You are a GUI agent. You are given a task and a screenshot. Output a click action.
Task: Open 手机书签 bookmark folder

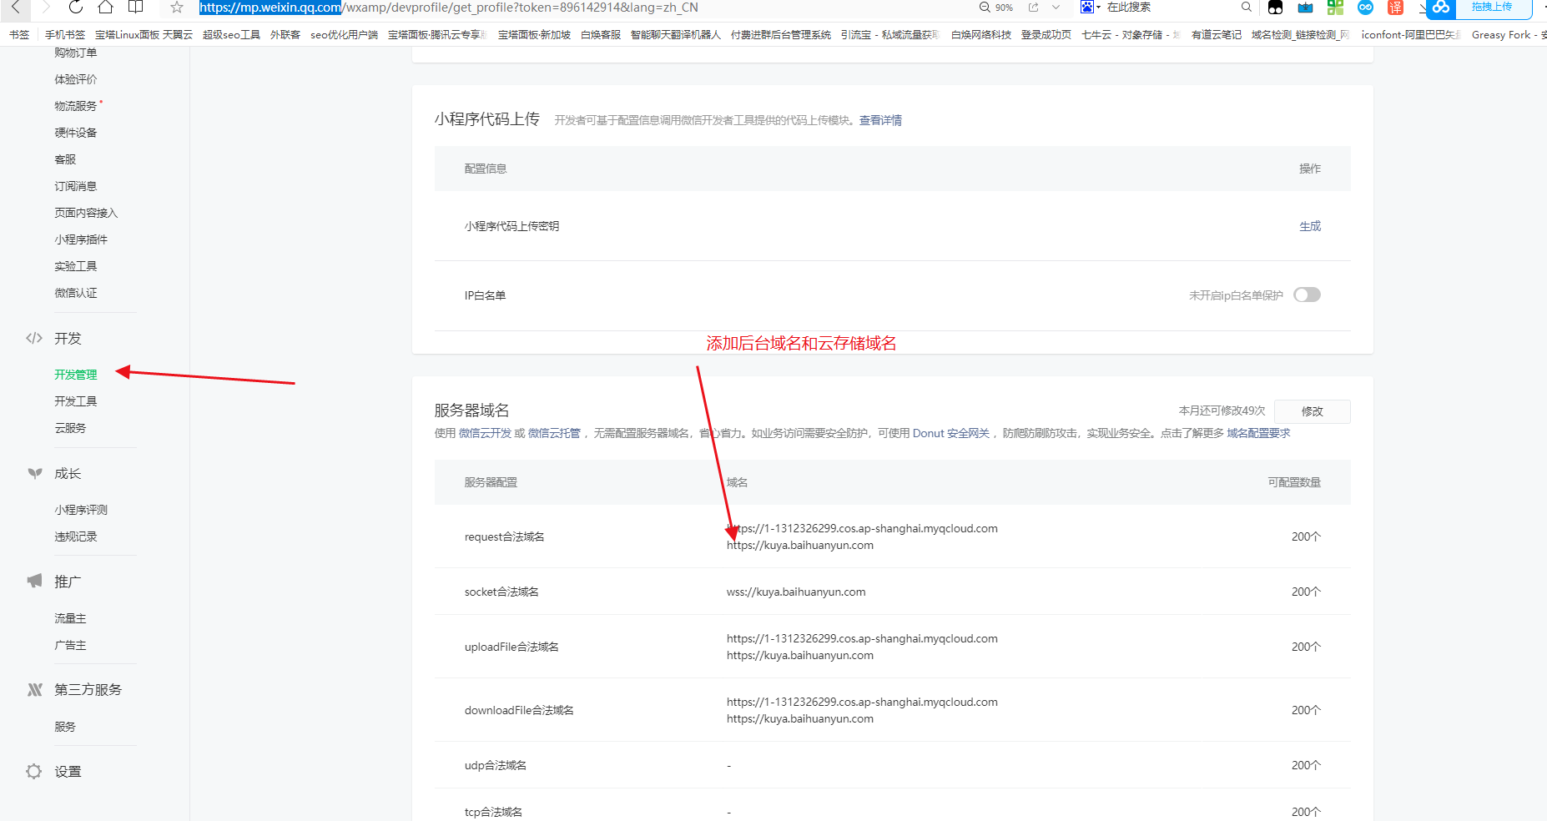pyautogui.click(x=65, y=34)
